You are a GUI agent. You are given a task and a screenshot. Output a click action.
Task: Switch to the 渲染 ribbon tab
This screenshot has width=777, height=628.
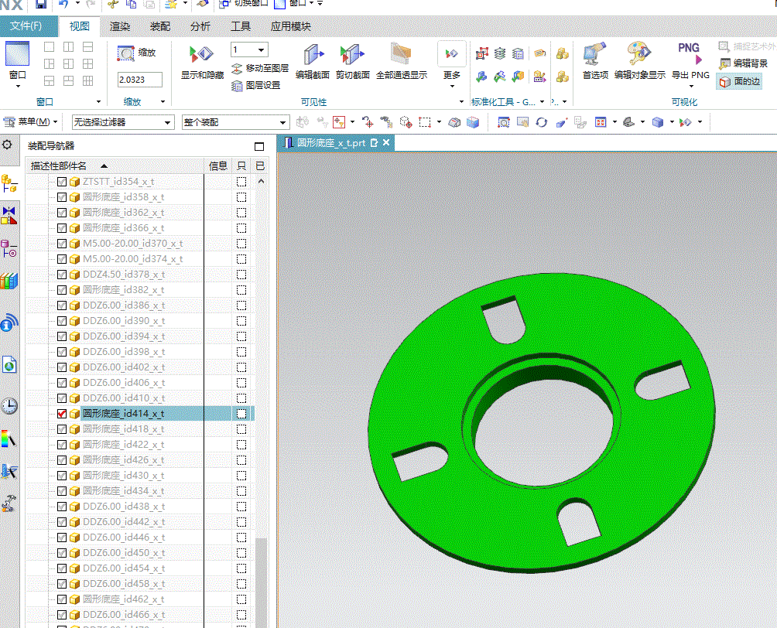[x=120, y=26]
